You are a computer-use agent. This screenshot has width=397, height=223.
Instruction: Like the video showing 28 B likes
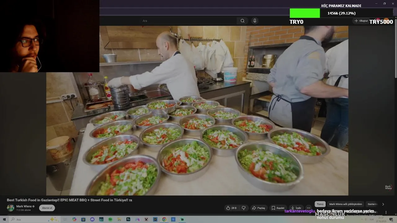(231, 208)
